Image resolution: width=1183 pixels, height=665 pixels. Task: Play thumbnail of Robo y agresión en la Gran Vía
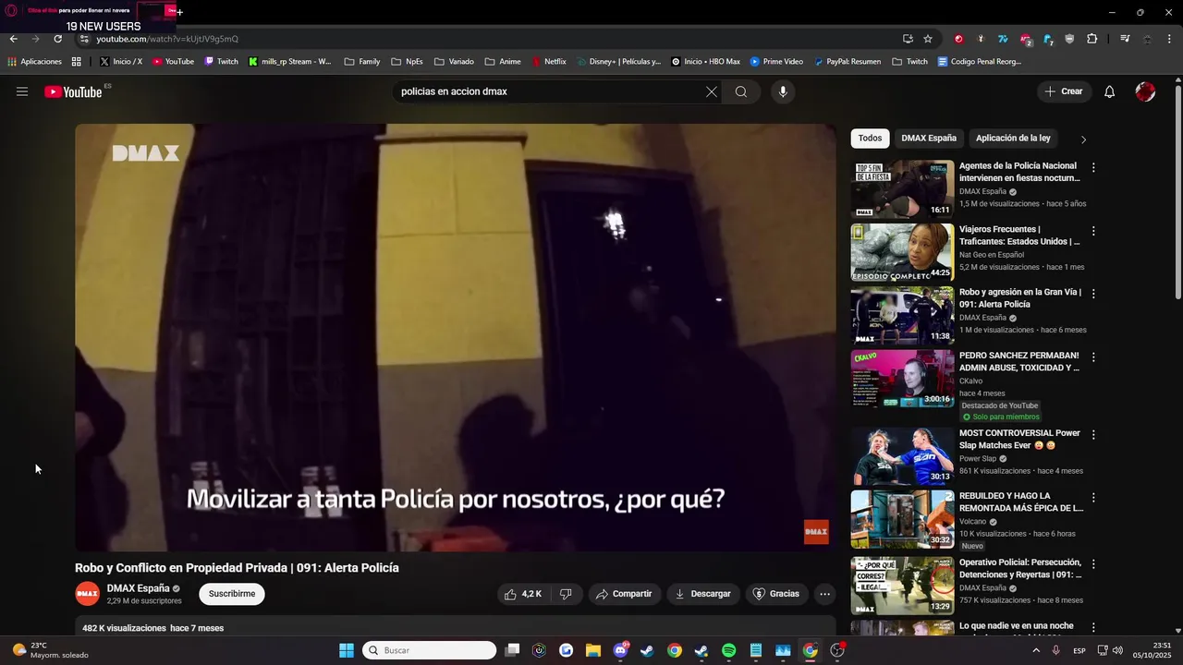click(x=902, y=315)
